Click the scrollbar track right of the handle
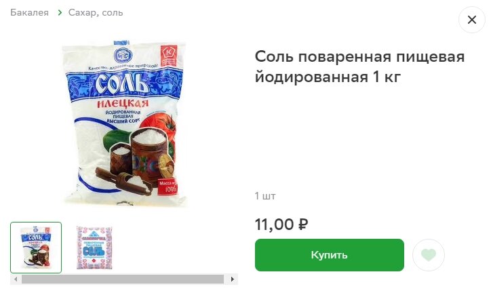 pos(225,279)
